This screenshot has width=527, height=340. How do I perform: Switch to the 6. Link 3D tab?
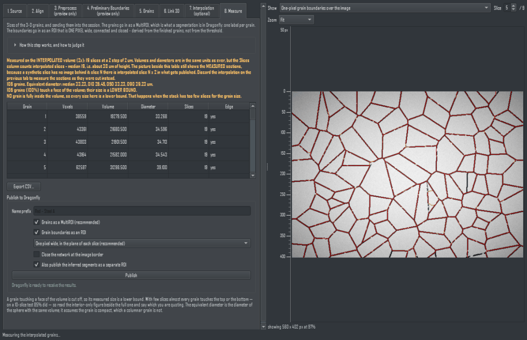(172, 11)
